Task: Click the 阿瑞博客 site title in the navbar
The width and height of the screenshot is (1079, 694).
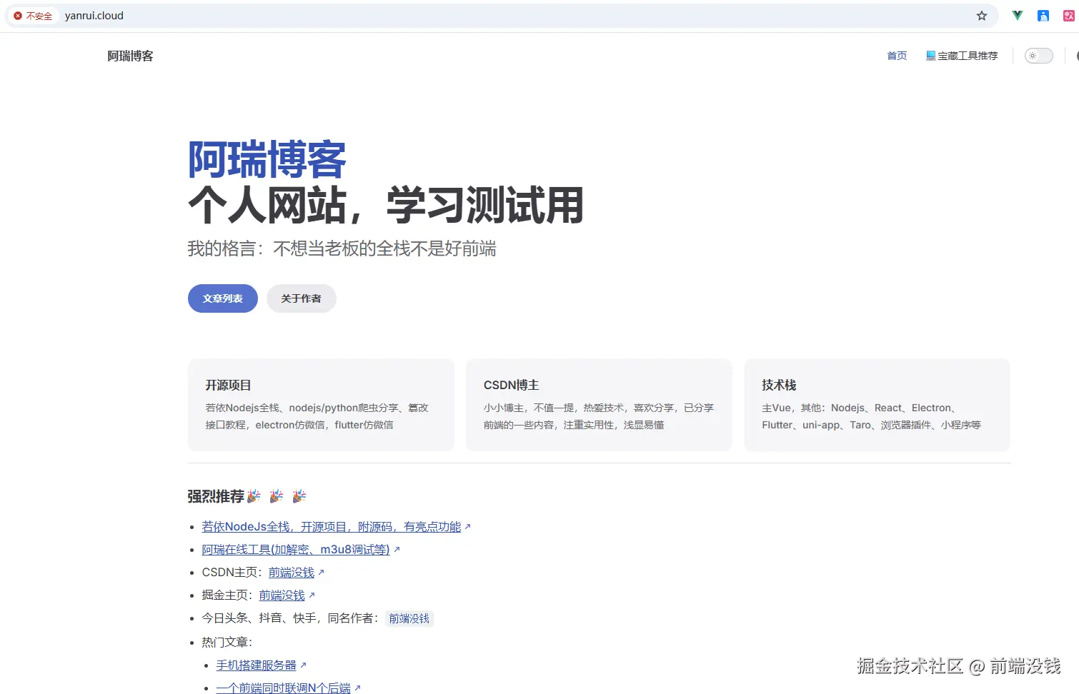Action: point(130,56)
